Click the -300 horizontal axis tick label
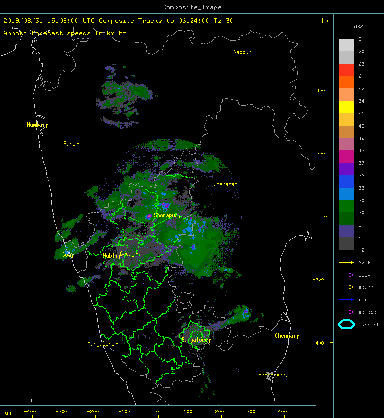This screenshot has height=418, width=384. click(x=62, y=412)
